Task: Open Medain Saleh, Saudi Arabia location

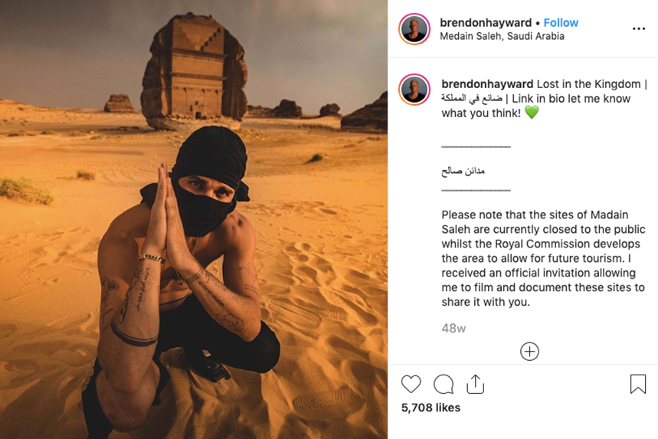Action: tap(502, 37)
